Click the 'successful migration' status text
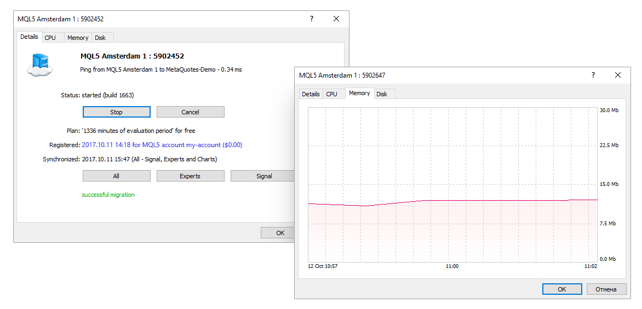642x309 pixels. tap(108, 195)
